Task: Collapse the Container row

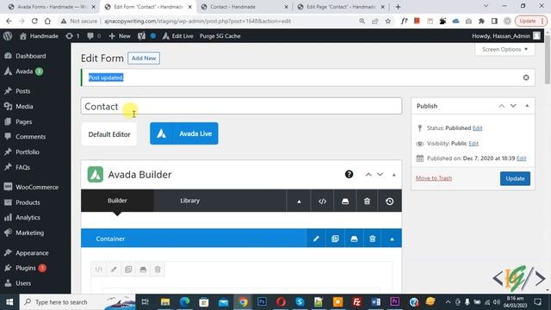Action: (392, 239)
